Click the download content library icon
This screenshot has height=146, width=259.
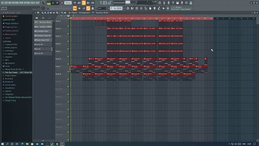click(191, 3)
